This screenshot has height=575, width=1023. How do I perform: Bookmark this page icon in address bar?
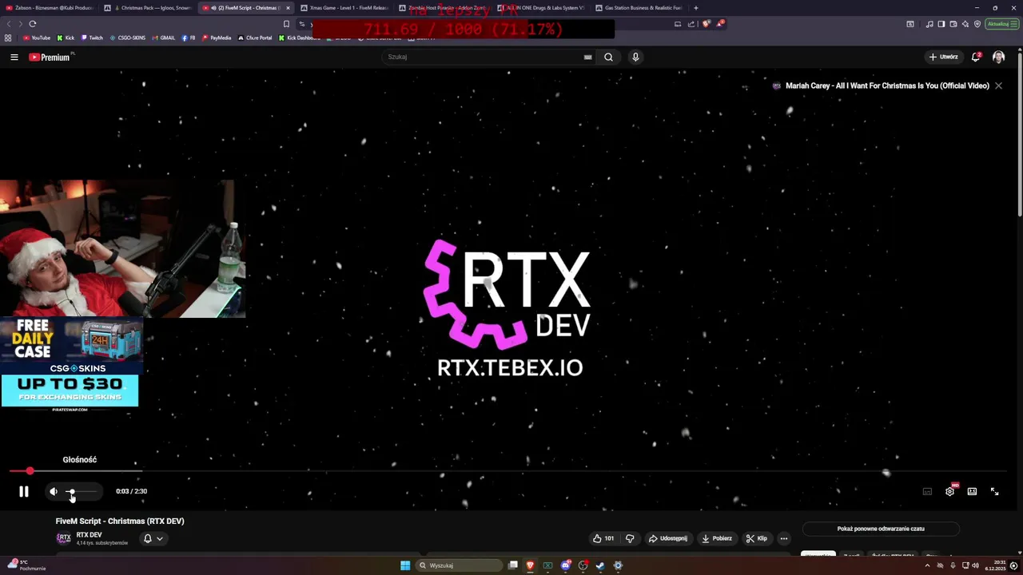[286, 24]
